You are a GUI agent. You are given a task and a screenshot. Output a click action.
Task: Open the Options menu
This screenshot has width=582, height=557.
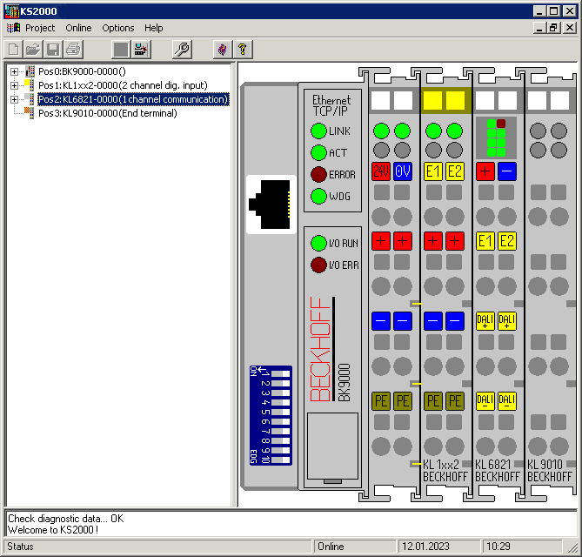pos(118,28)
